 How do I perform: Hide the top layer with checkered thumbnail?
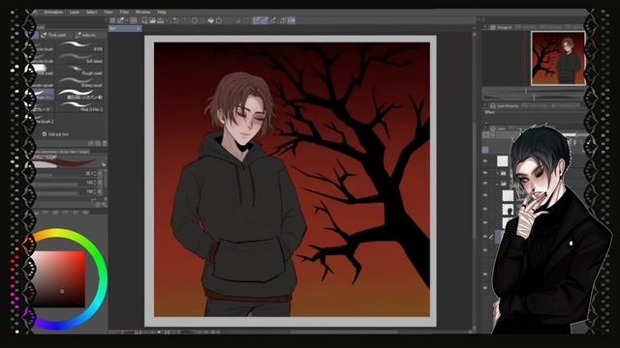click(485, 161)
